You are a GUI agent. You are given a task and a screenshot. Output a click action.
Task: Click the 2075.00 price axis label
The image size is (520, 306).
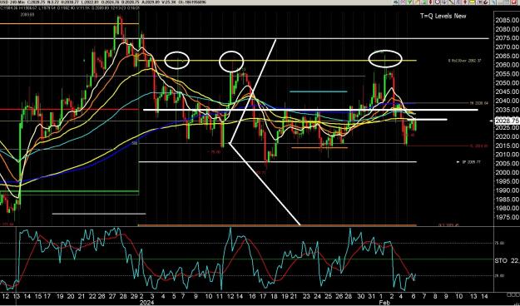tap(508, 38)
